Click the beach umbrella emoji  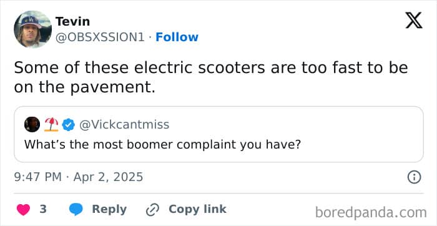[x=51, y=124]
